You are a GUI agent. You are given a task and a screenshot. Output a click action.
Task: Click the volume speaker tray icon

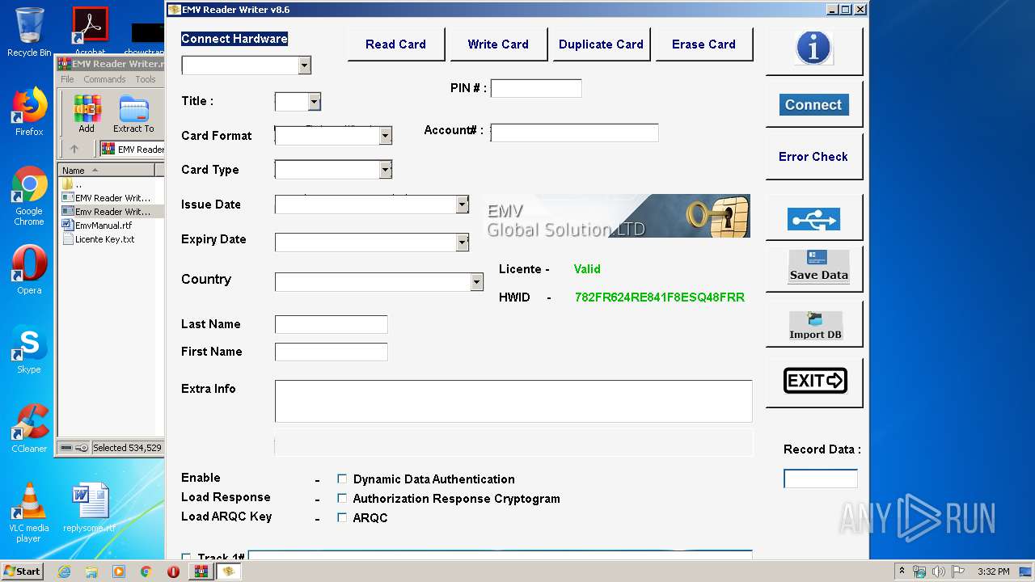click(x=939, y=571)
